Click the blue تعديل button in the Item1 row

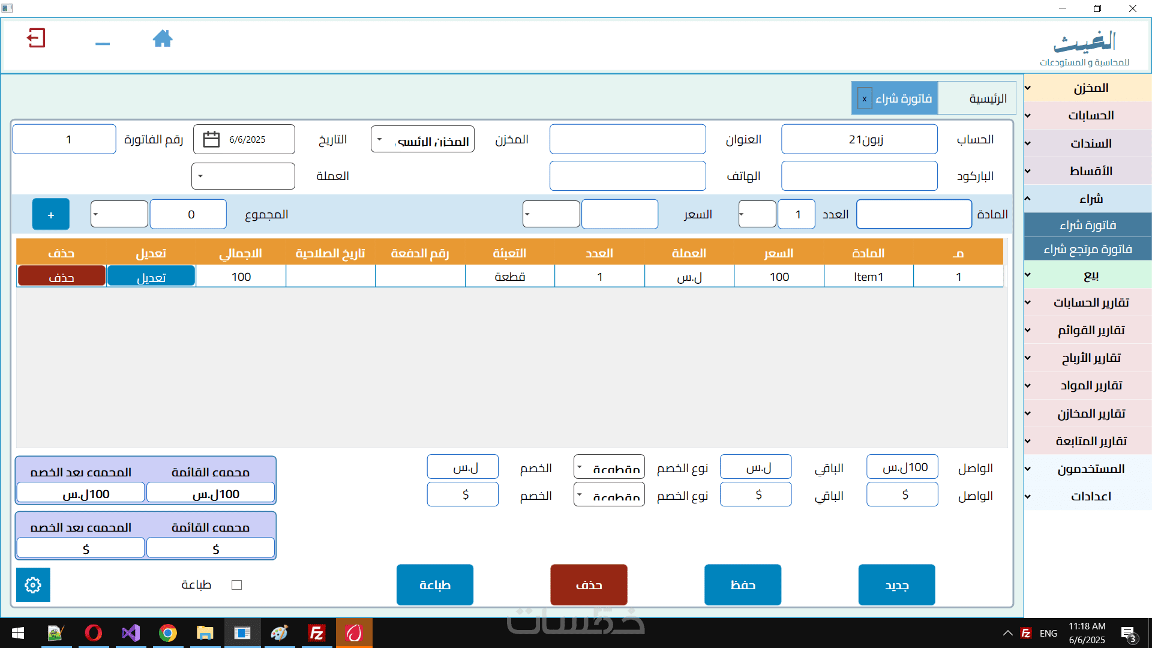point(151,277)
